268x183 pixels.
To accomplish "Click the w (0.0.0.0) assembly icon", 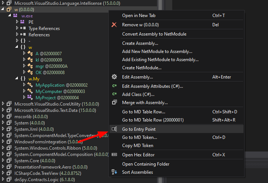I will pyautogui.click(x=9, y=9).
